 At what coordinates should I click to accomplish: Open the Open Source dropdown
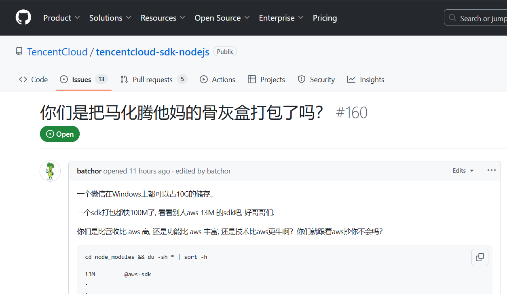(222, 18)
